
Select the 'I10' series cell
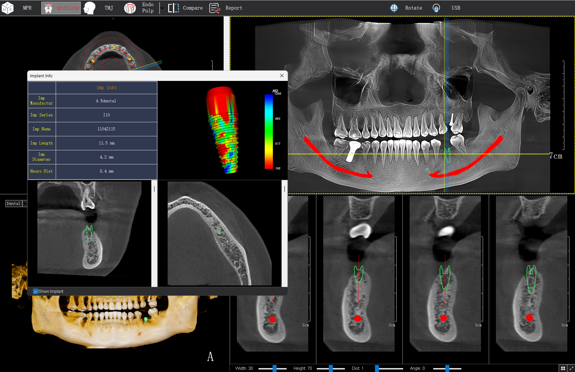pyautogui.click(x=106, y=115)
